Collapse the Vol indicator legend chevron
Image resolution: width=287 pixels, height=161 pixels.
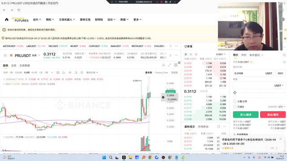(x=4, y=137)
